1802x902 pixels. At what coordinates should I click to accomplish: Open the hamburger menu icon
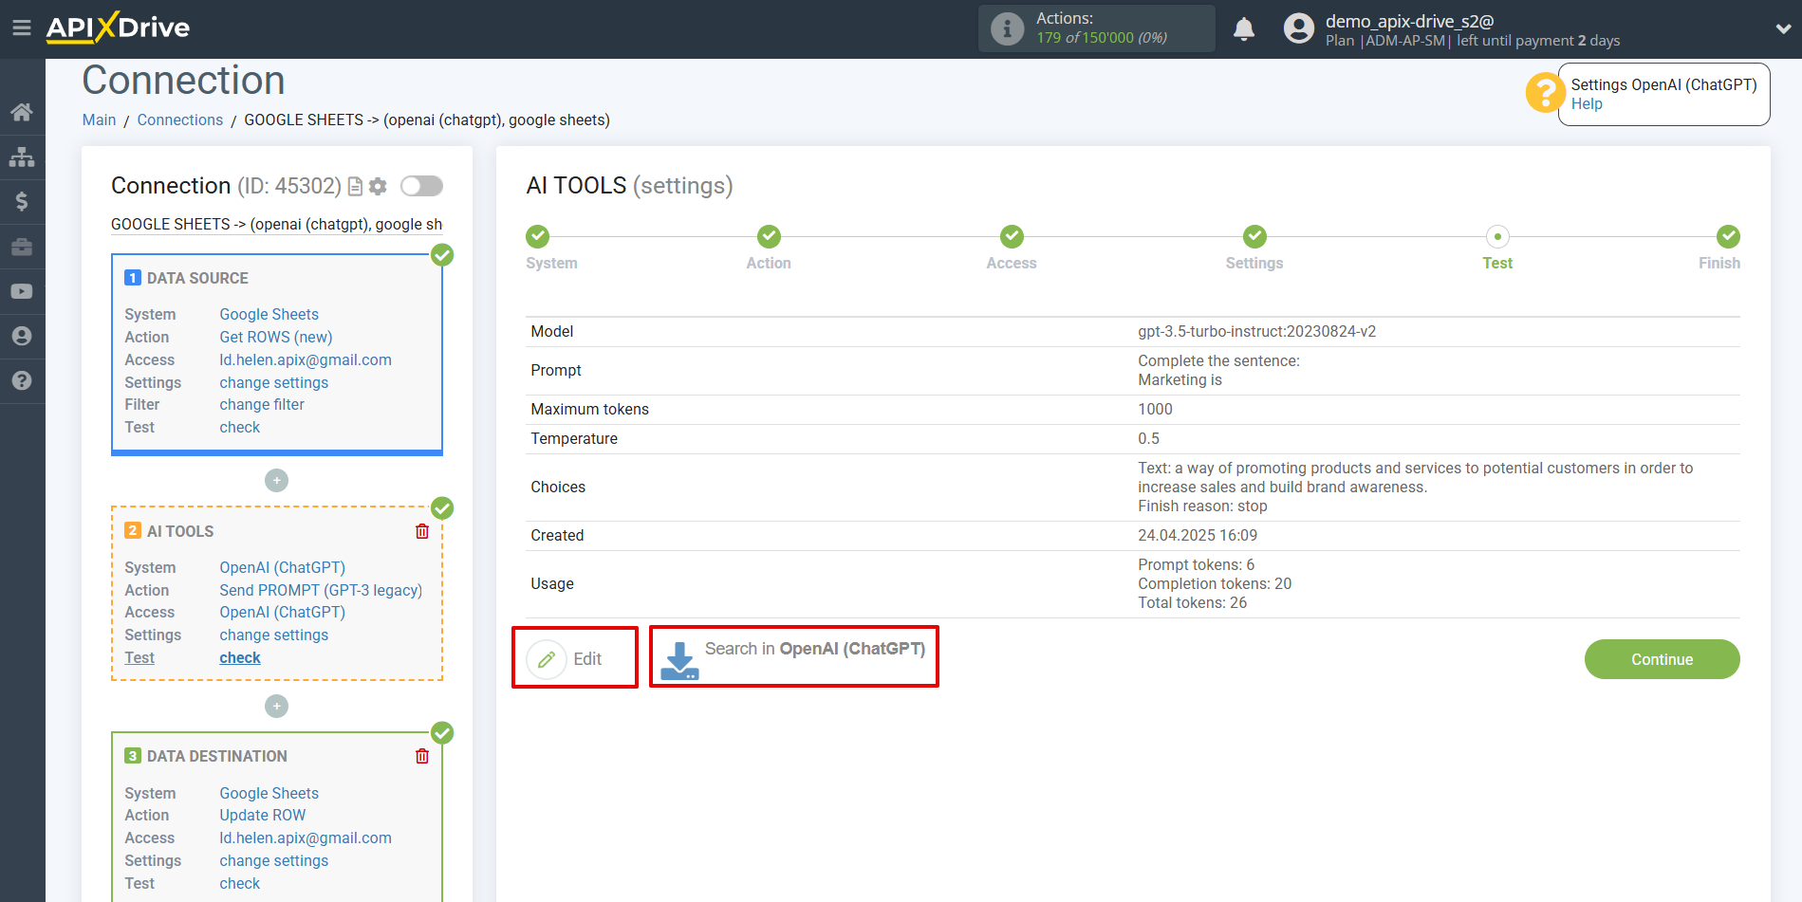[22, 28]
